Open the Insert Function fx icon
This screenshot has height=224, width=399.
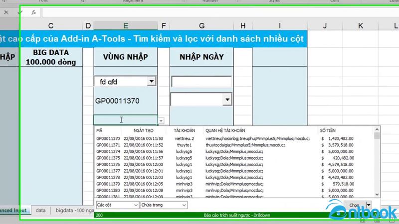point(33,12)
